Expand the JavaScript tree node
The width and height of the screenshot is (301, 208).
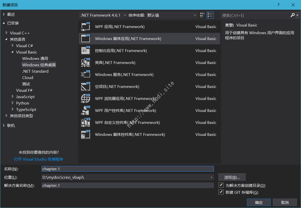tap(13, 97)
